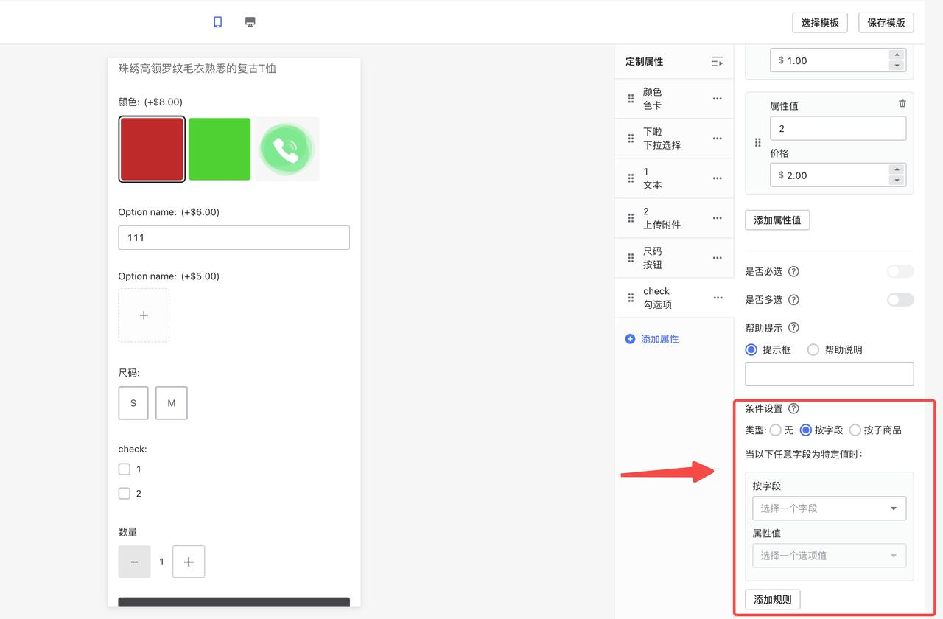Toggle the 是否多选 switch

coord(900,300)
